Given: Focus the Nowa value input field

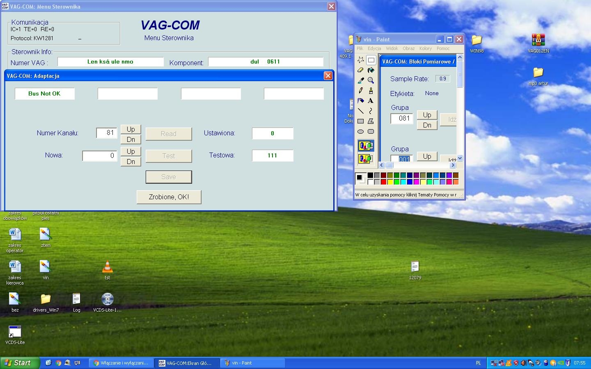Looking at the screenshot, I should (x=100, y=156).
